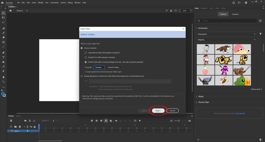Screen dimensions: 265x142
Task: Select Load external video with playback component
Action: [86, 53]
